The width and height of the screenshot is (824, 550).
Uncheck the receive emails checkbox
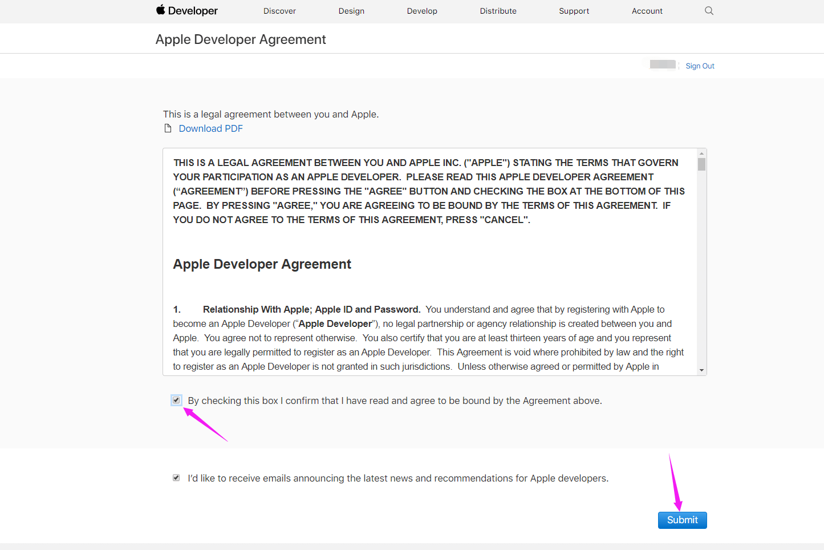[x=176, y=478]
